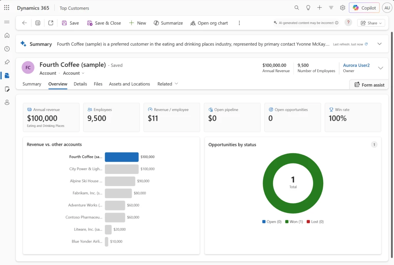The image size is (394, 265).
Task: Open the more commands vertical ellipsis
Action: pos(239,23)
